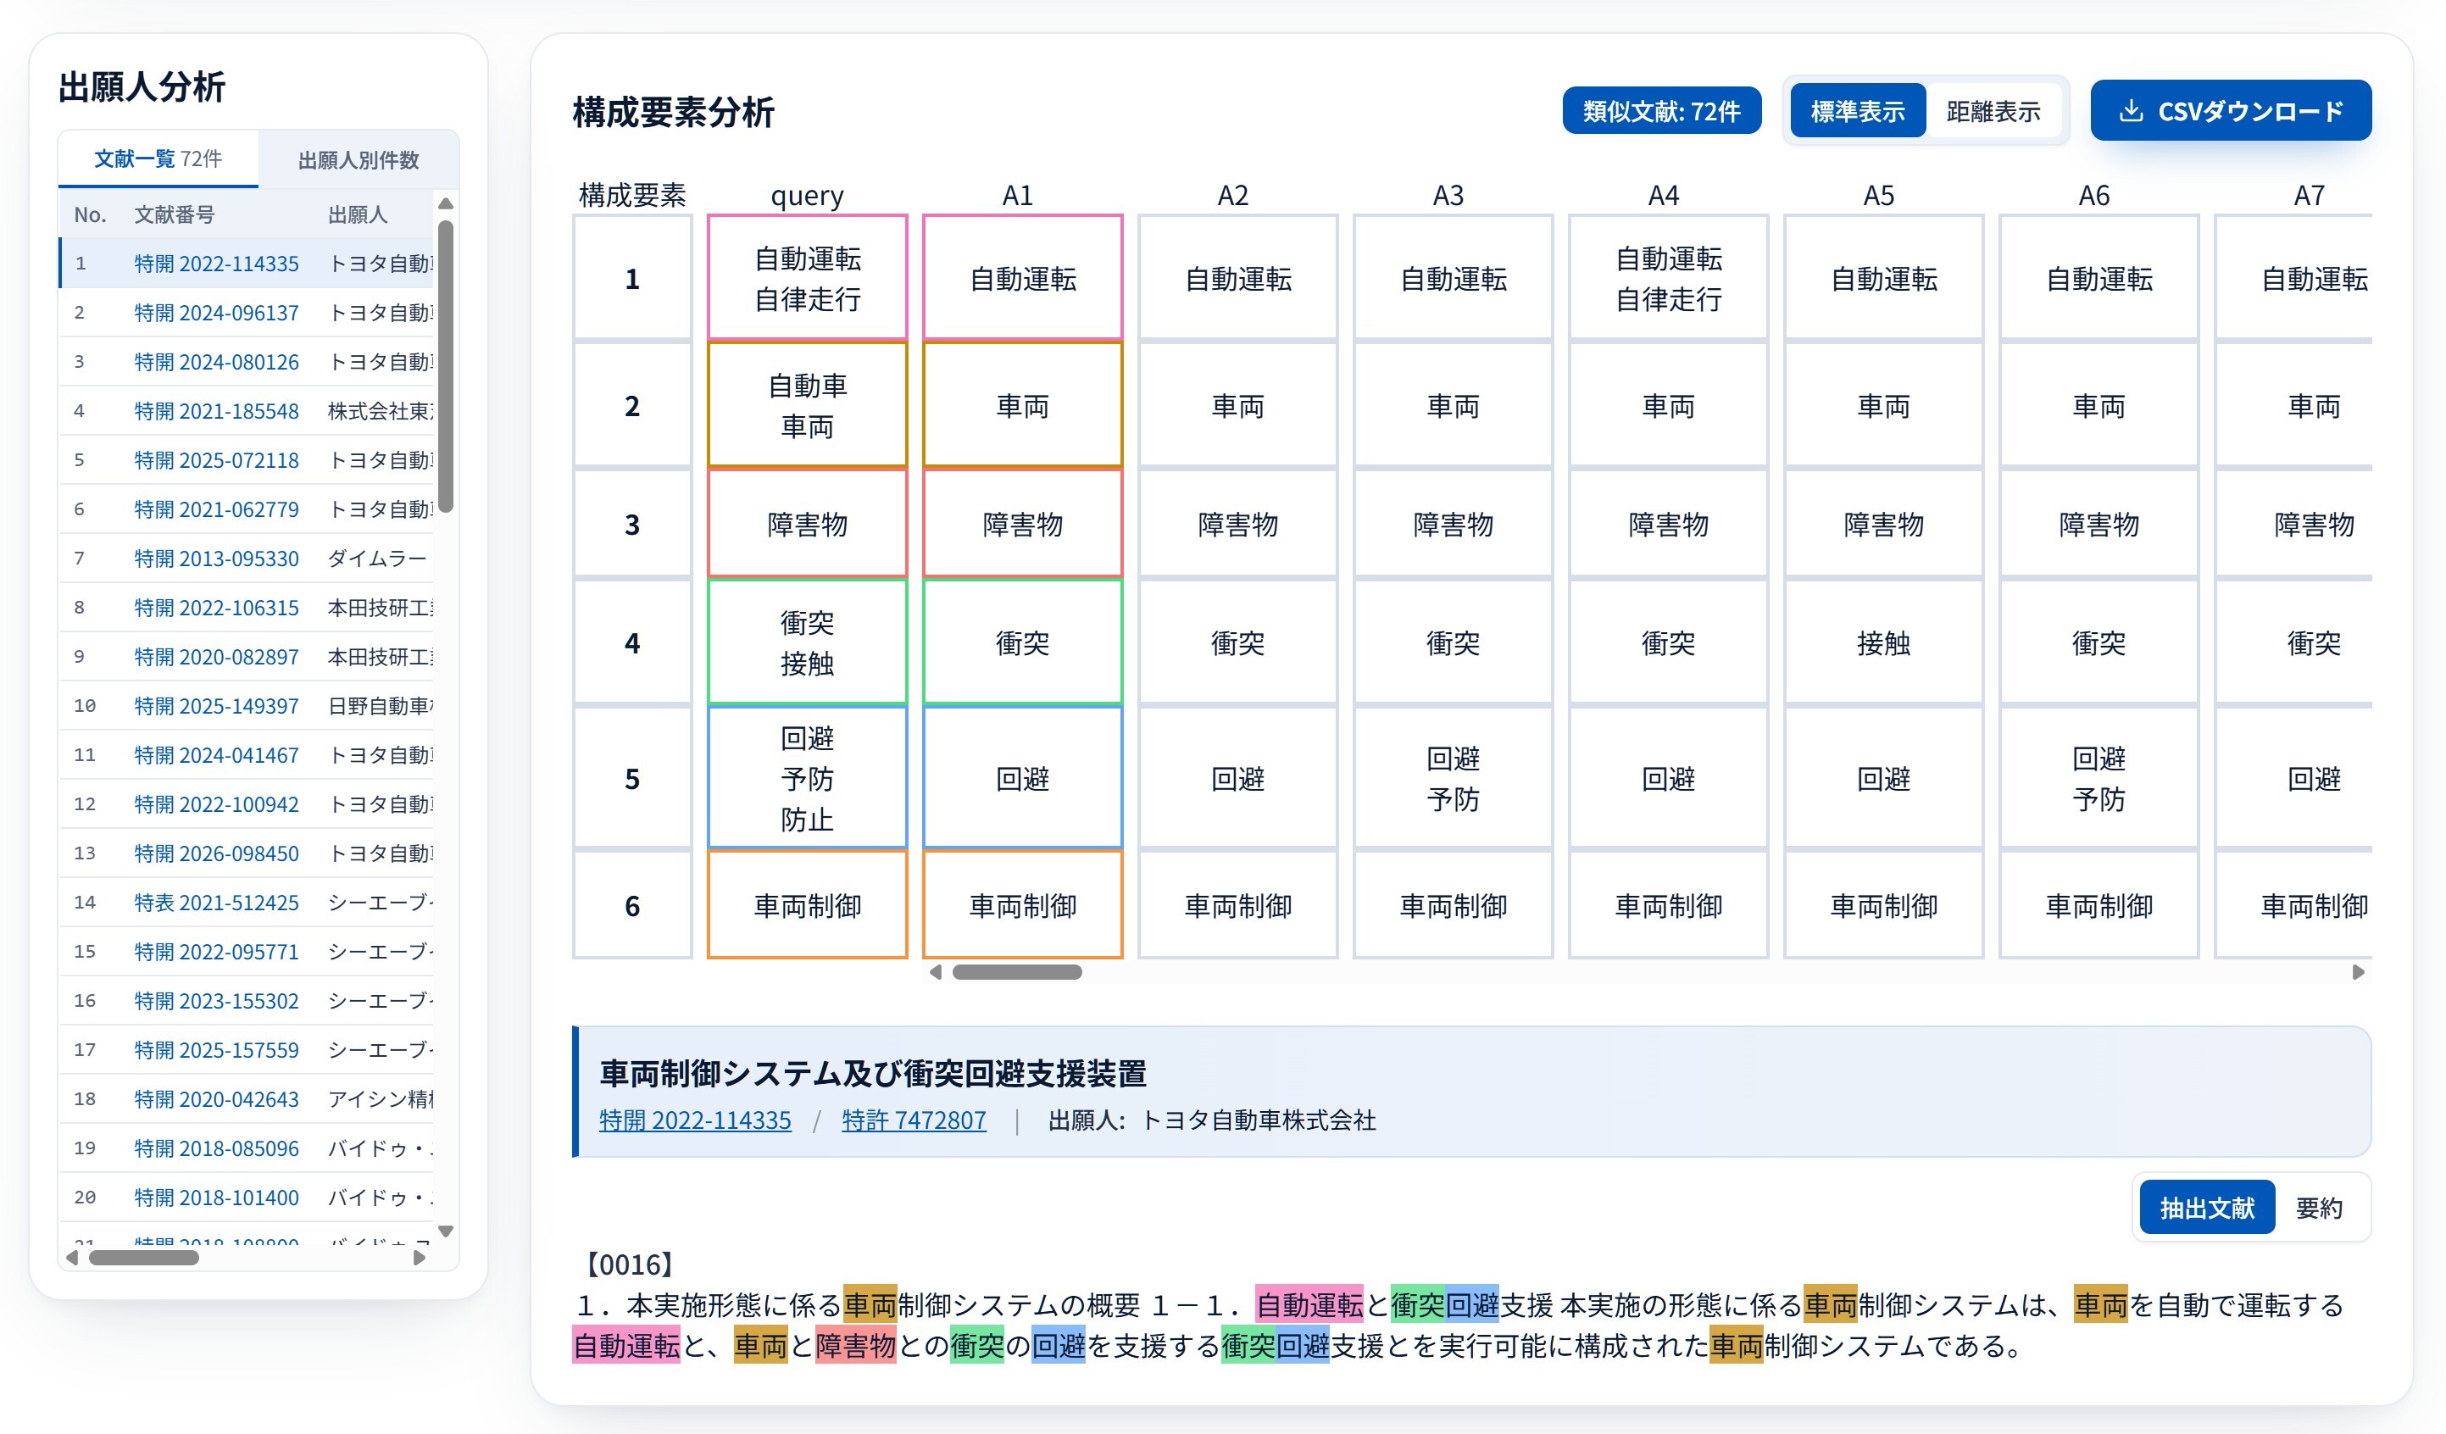Click the A1 column header
Screen dimensions: 2446x1434
(x=1017, y=195)
